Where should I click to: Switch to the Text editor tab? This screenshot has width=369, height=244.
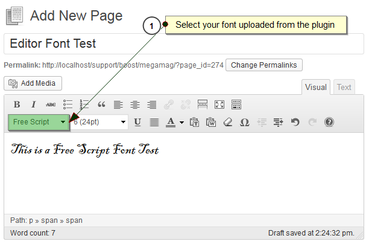(x=344, y=87)
